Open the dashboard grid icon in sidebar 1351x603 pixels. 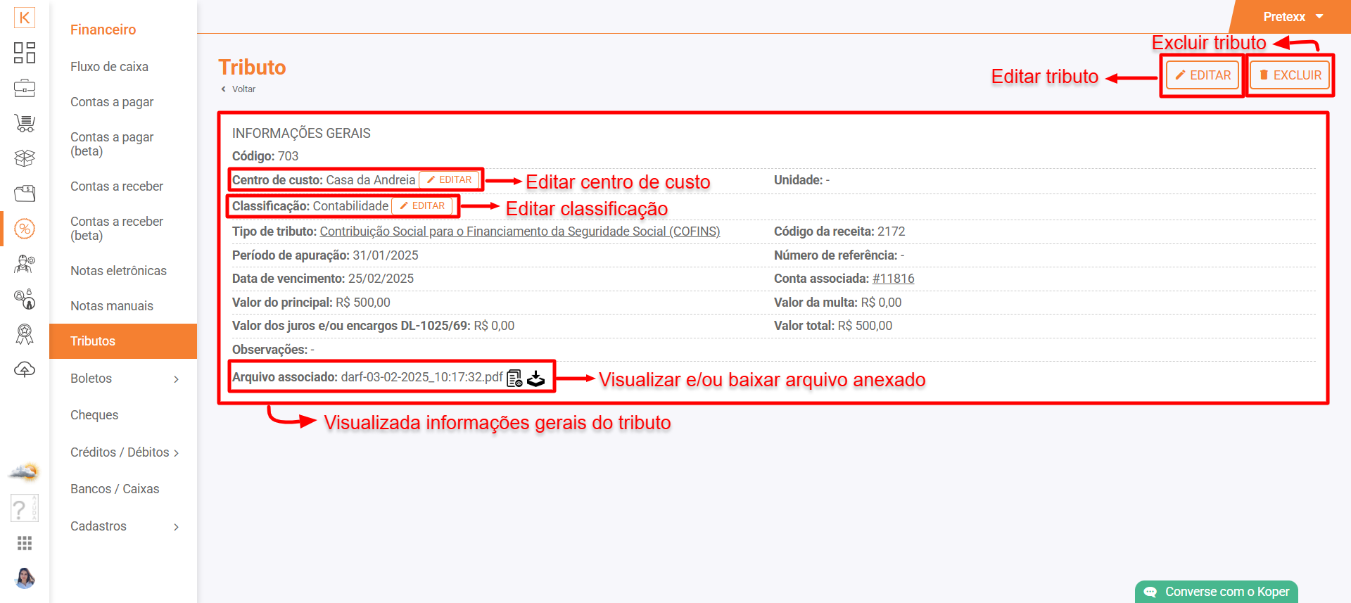25,53
